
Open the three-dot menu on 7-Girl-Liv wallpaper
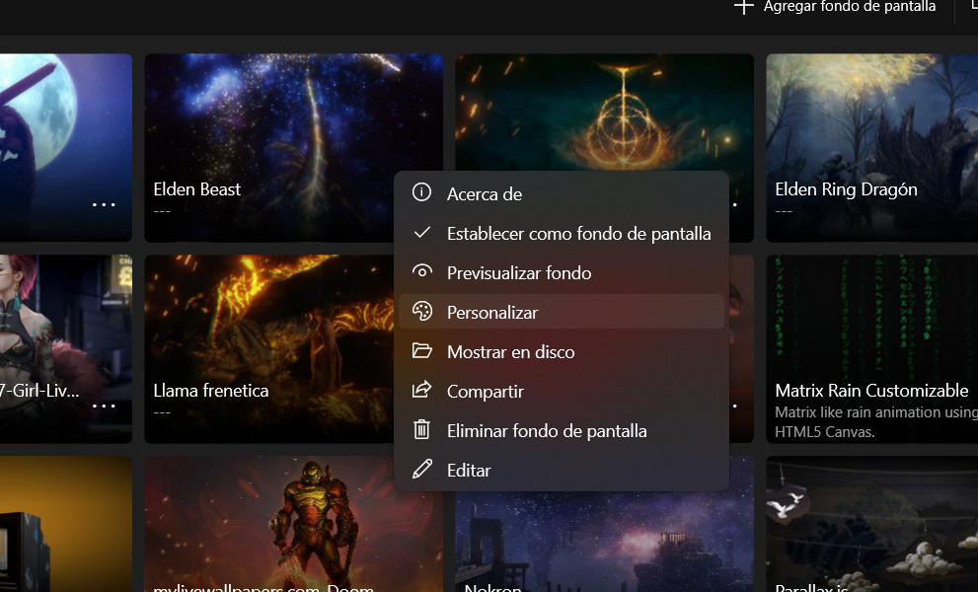click(x=104, y=407)
